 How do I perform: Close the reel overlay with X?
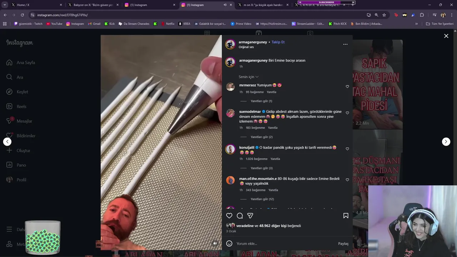pos(446,36)
